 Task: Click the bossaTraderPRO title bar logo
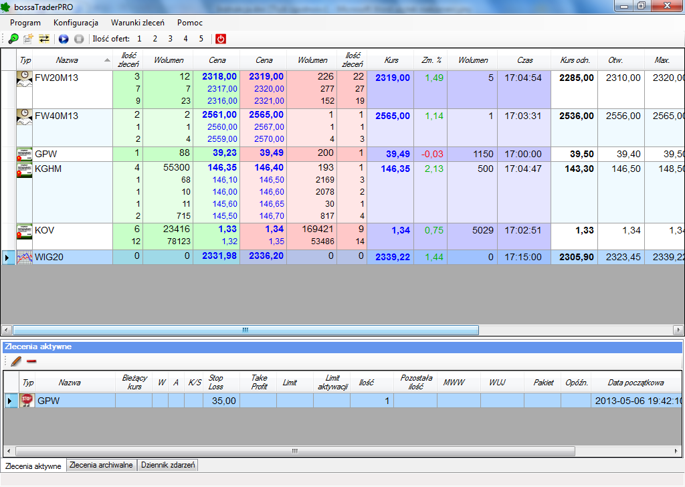pos(5,7)
